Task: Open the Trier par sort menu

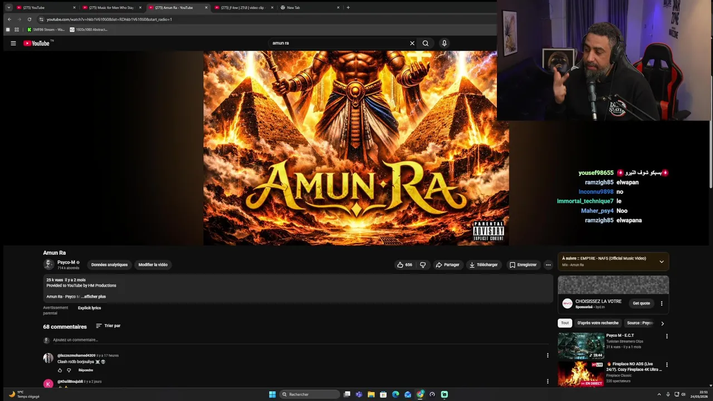Action: pos(108,326)
